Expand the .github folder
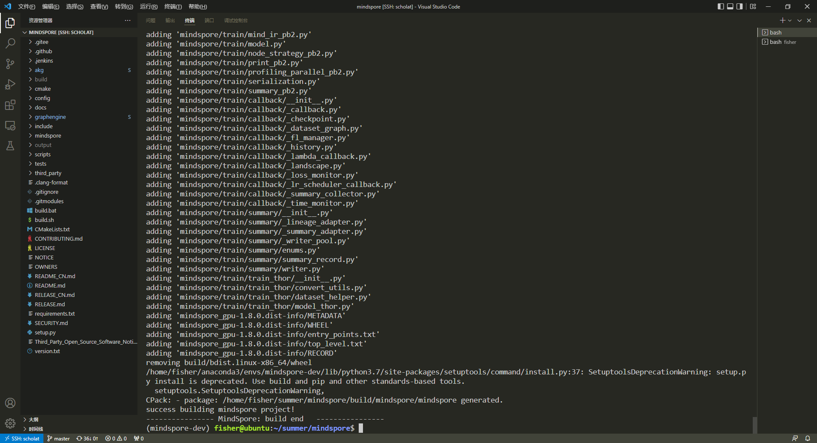817x443 pixels. point(79,51)
